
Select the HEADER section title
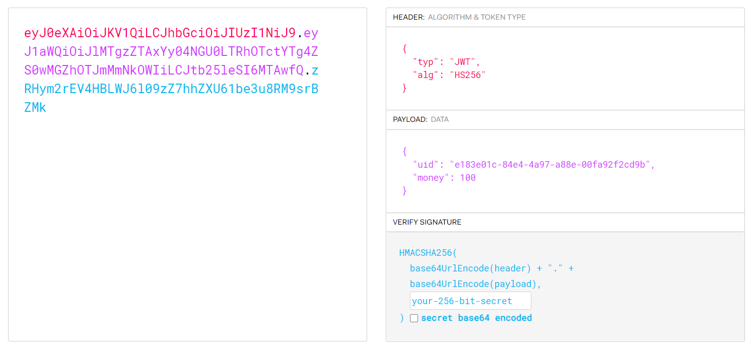408,17
